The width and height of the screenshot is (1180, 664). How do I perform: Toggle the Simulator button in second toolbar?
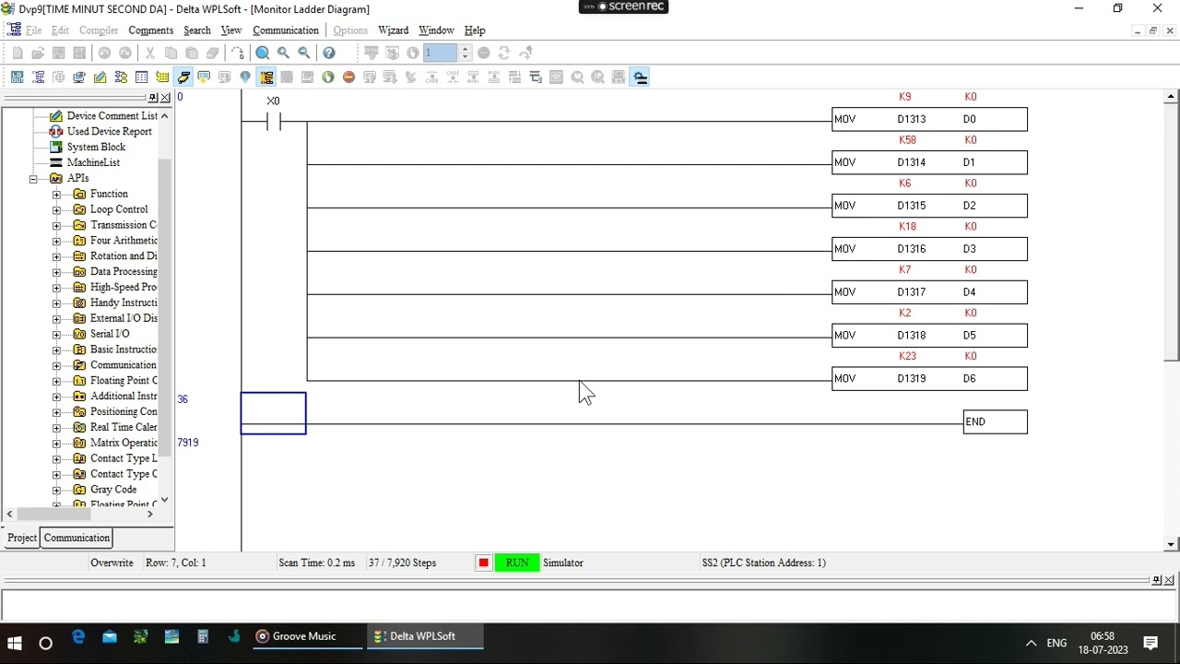[183, 77]
